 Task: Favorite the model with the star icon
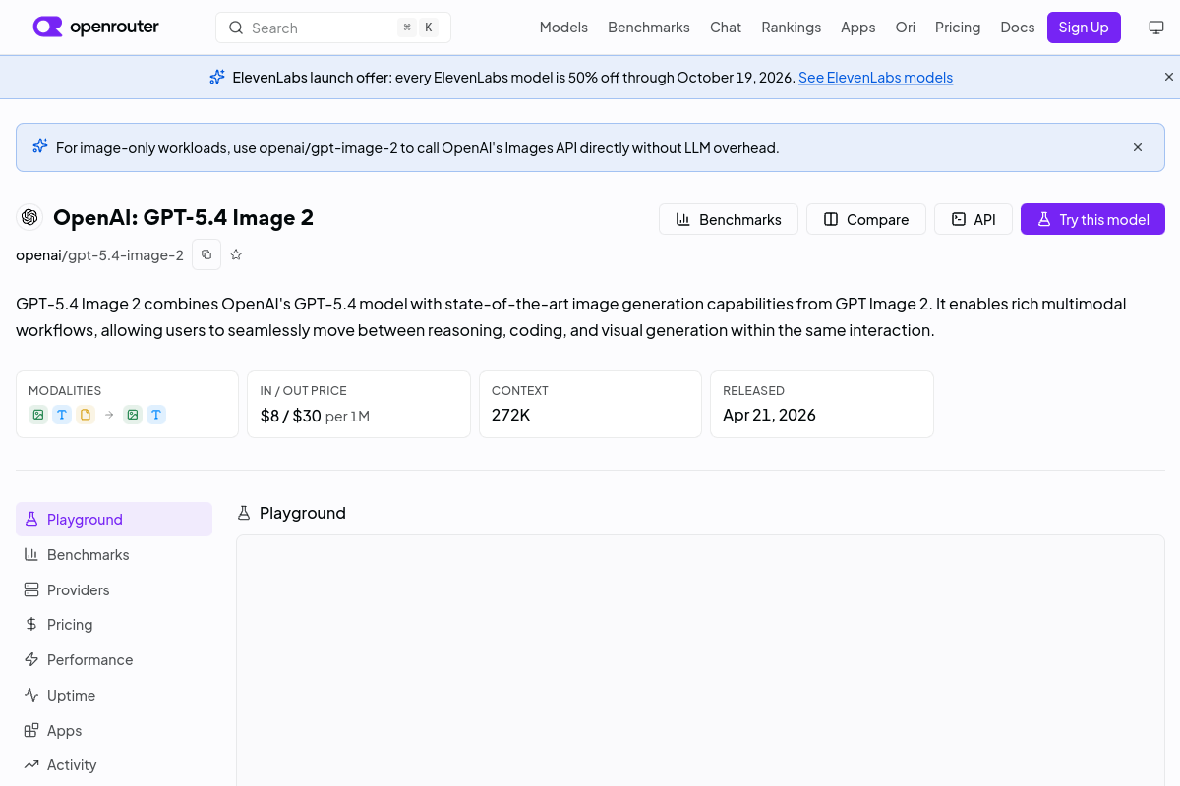pyautogui.click(x=236, y=254)
